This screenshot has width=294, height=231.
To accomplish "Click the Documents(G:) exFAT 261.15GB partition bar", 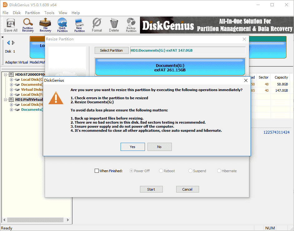I will point(170,67).
